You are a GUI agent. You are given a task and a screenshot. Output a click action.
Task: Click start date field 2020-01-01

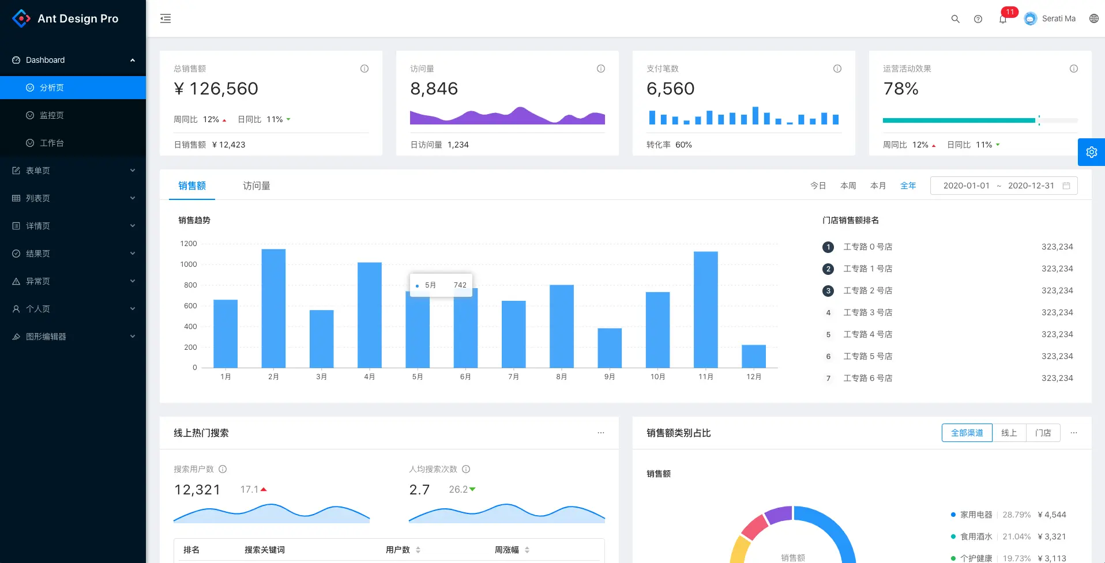[x=967, y=186]
